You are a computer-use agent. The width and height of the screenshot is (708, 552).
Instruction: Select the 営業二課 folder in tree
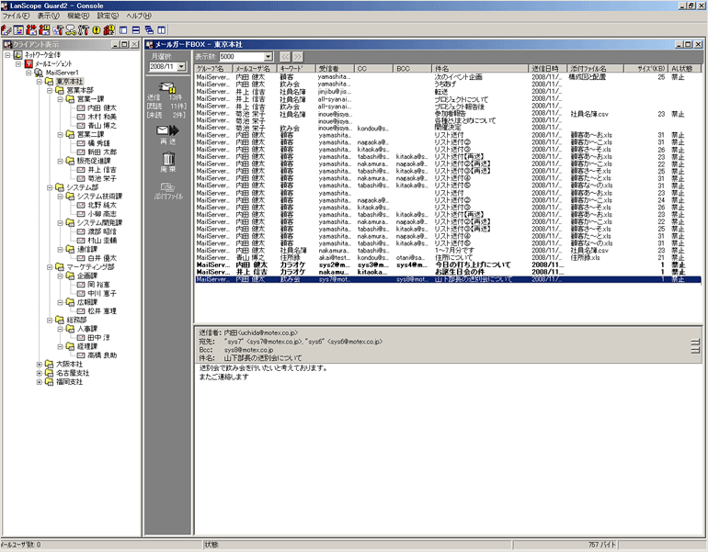pyautogui.click(x=90, y=134)
